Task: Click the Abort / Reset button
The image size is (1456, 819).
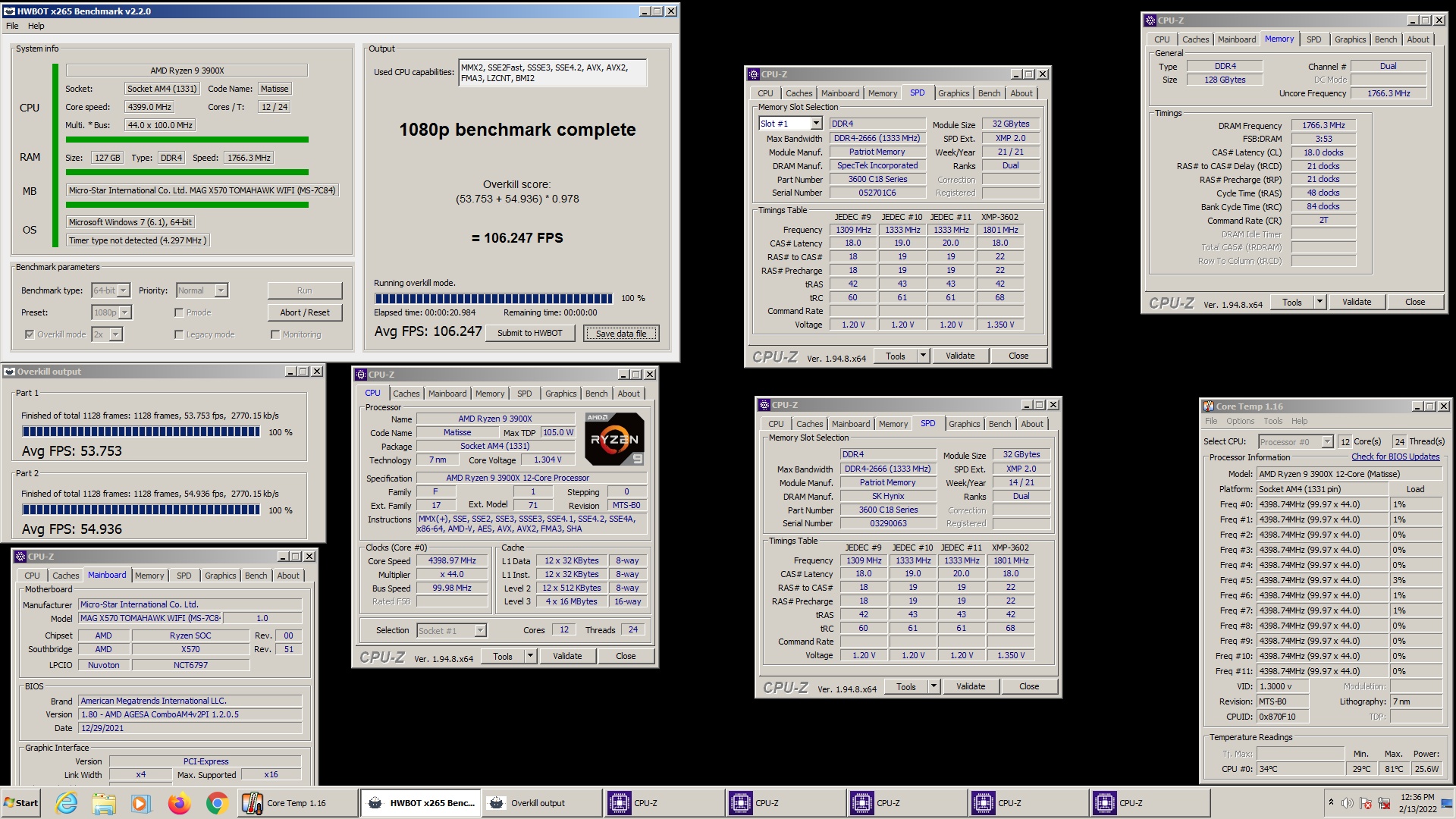Action: (x=305, y=312)
